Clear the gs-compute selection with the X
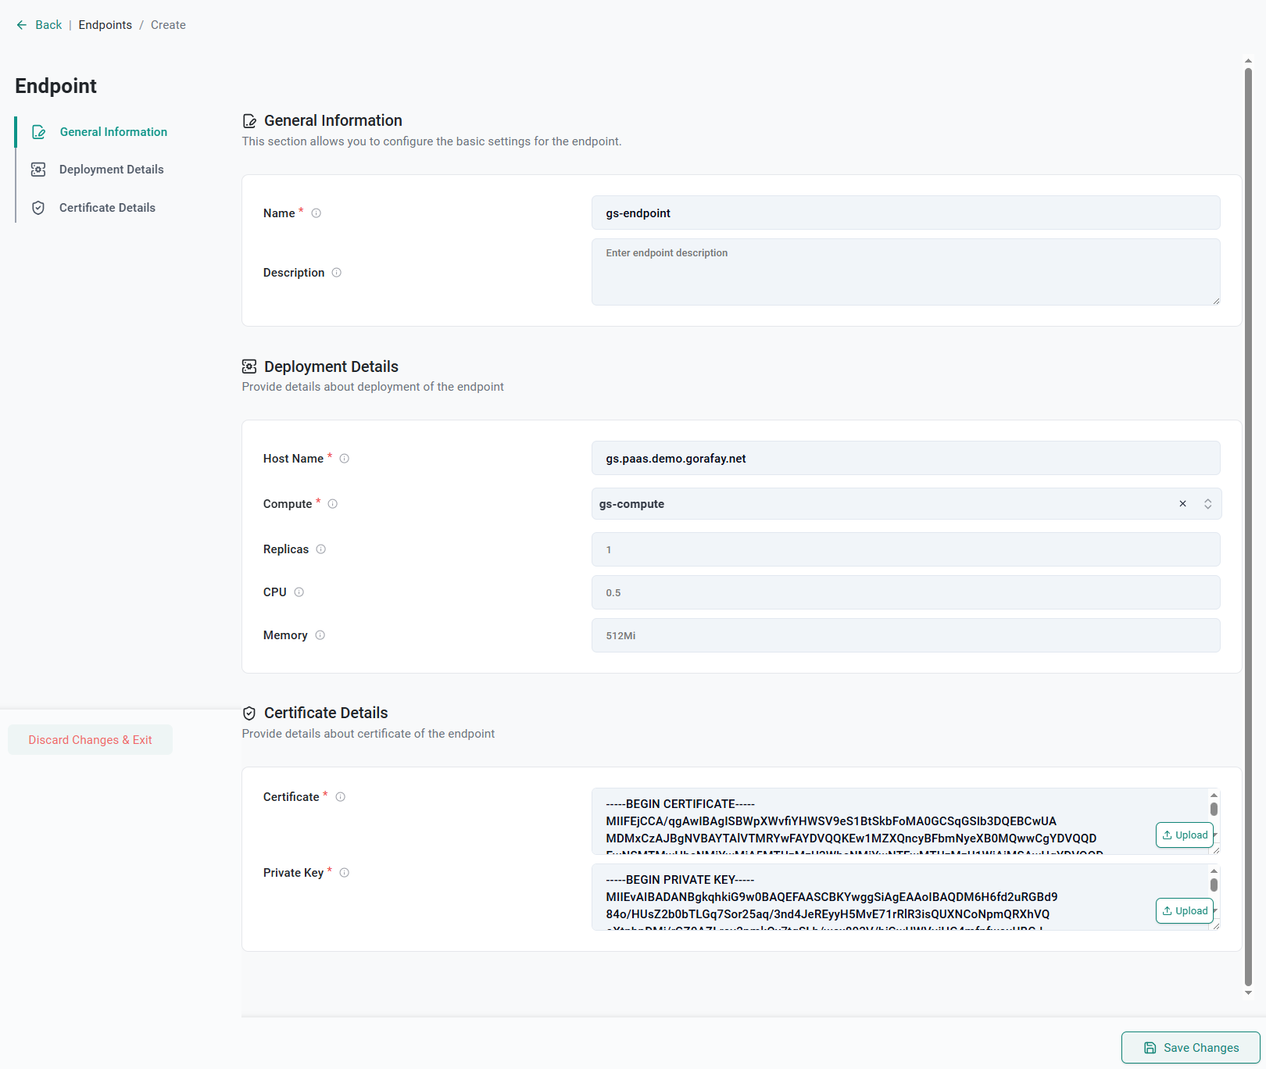 click(1183, 504)
